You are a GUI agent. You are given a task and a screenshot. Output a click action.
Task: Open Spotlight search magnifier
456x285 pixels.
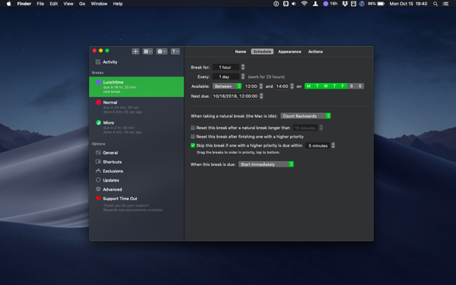tap(435, 4)
